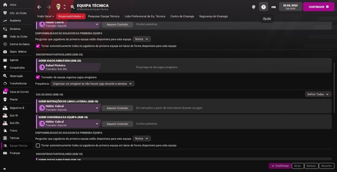
Task: Go back with the left arrow
Action: coord(39,7)
